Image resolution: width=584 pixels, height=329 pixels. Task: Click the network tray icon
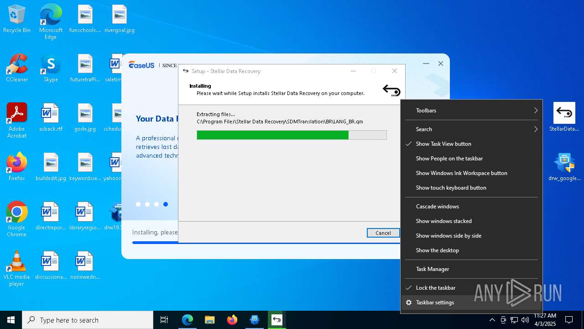(514, 320)
